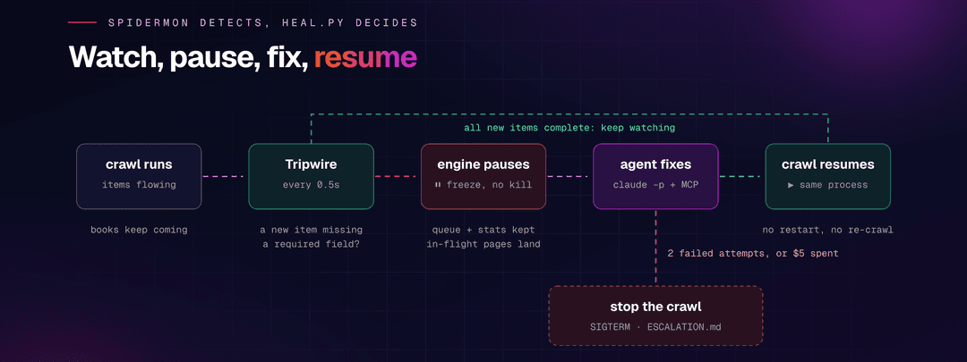Click 'all new items complete: keep watching'
967x362 pixels.
569,128
